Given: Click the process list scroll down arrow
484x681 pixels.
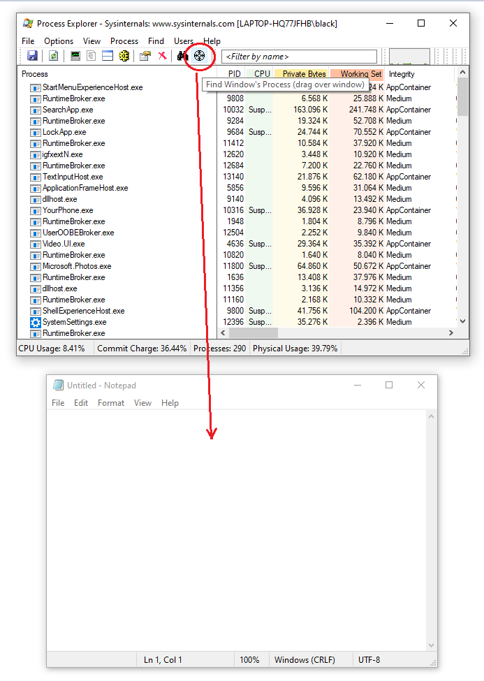Looking at the screenshot, I should (x=463, y=321).
